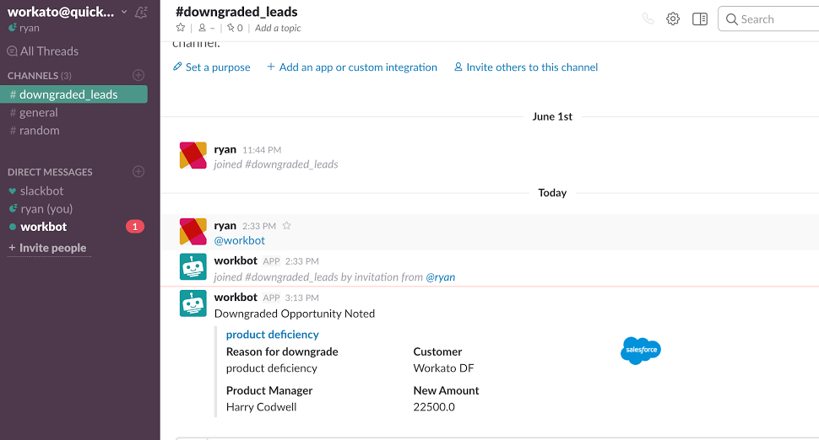Click Invite people in sidebar
The height and width of the screenshot is (440, 819).
tap(52, 248)
